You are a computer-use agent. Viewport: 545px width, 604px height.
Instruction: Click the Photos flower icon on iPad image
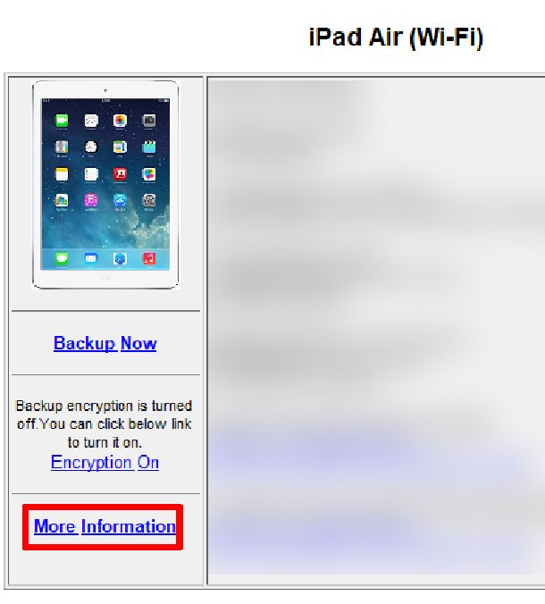pos(120,121)
